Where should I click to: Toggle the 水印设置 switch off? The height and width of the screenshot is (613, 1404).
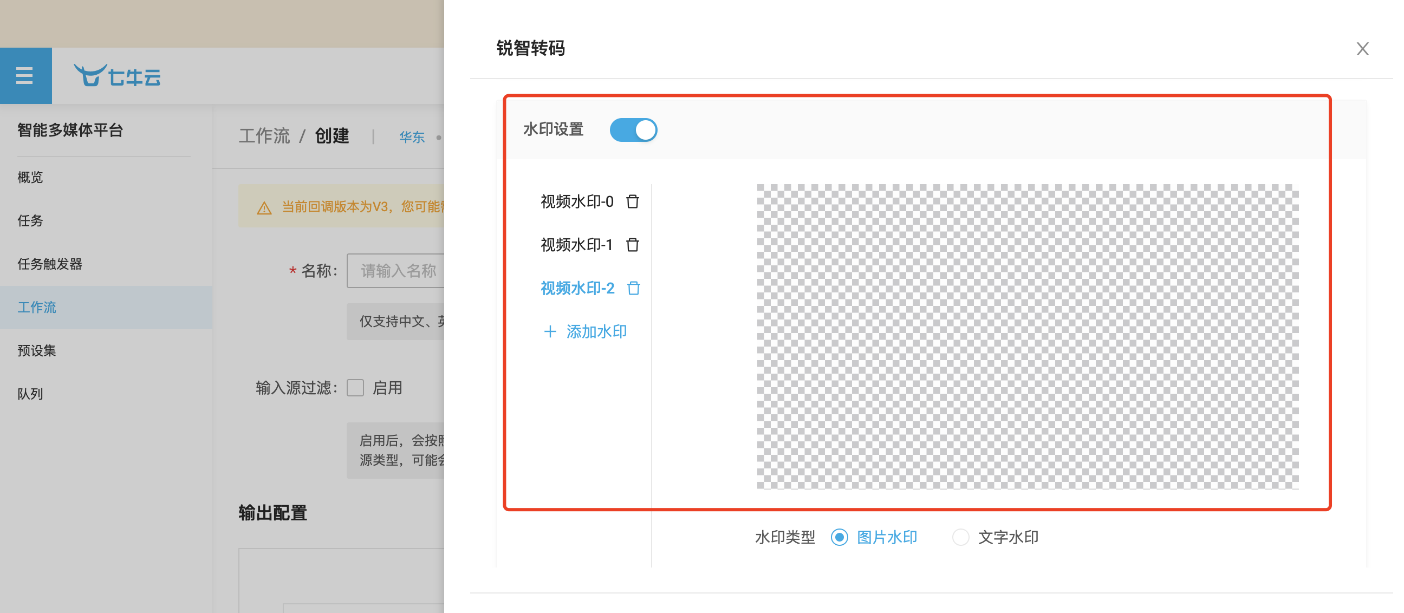click(633, 129)
